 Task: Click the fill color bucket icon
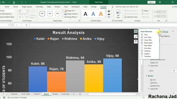point(174,71)
